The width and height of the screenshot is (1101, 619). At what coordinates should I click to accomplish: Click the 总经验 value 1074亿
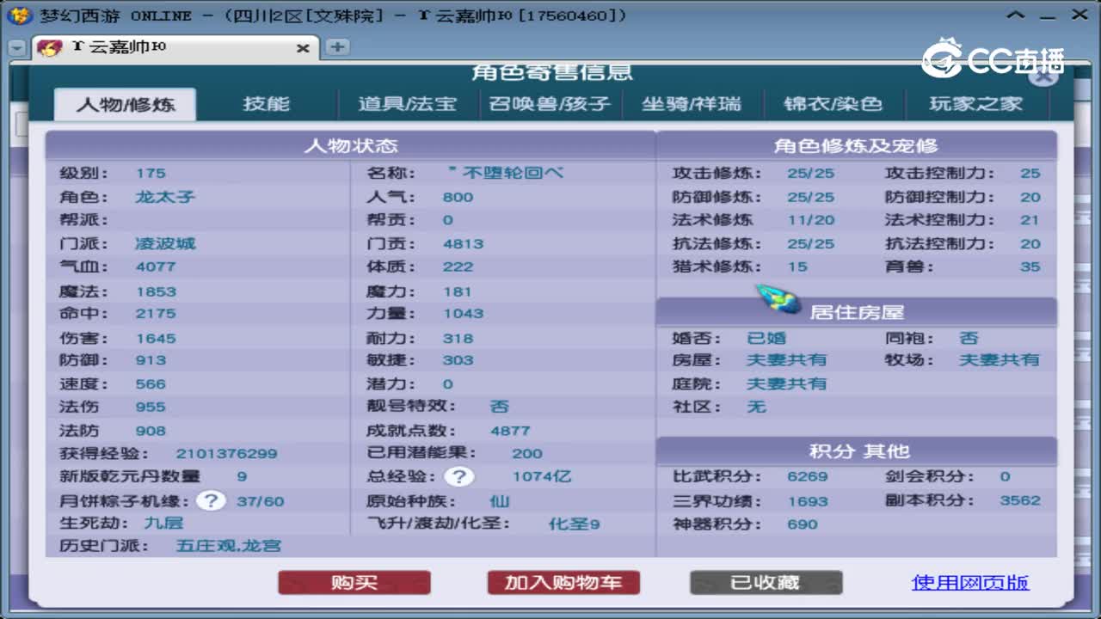tap(542, 476)
